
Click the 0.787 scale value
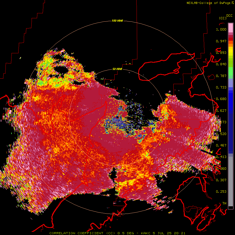point(221,76)
